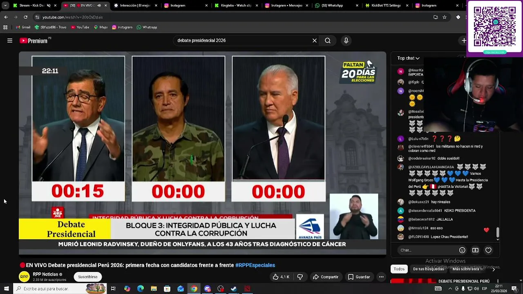The image size is (523, 294).
Task: Open the Super Chat purchase icon
Action: 475,250
